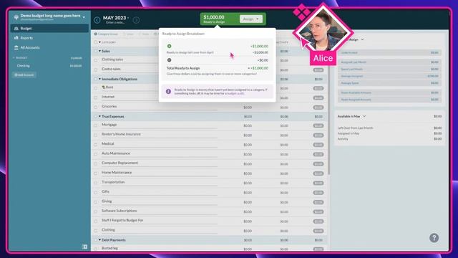Select the Transportation category row
458x258 pixels.
tap(209, 183)
